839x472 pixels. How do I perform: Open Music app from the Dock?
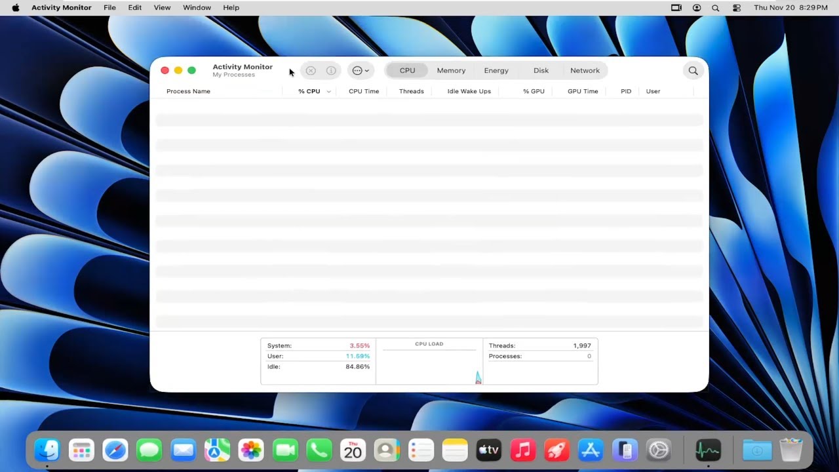point(522,450)
